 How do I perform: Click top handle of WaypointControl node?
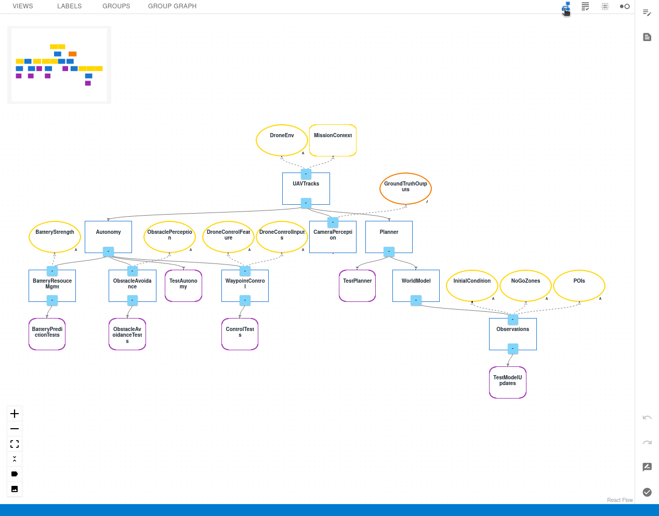tap(245, 271)
